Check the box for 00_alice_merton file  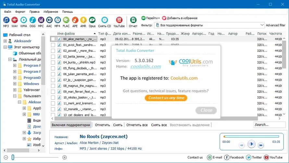click(x=53, y=39)
